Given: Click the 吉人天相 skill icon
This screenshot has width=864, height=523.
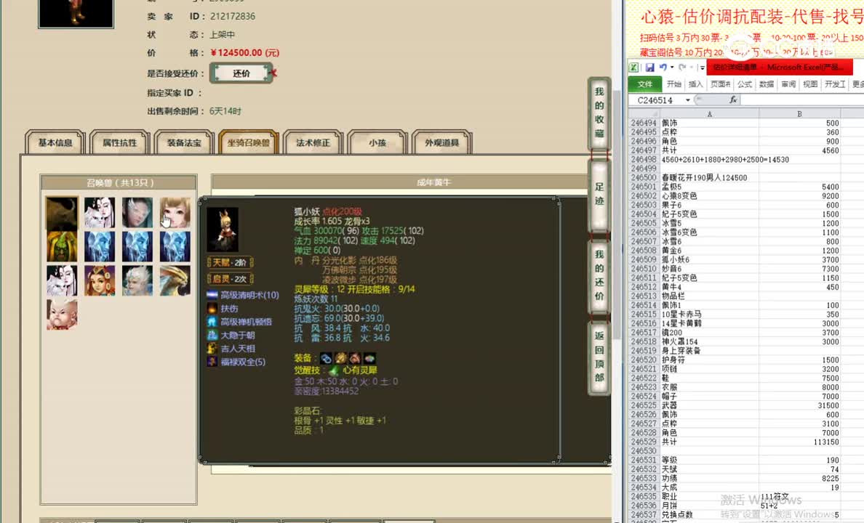Looking at the screenshot, I should 212,349.
